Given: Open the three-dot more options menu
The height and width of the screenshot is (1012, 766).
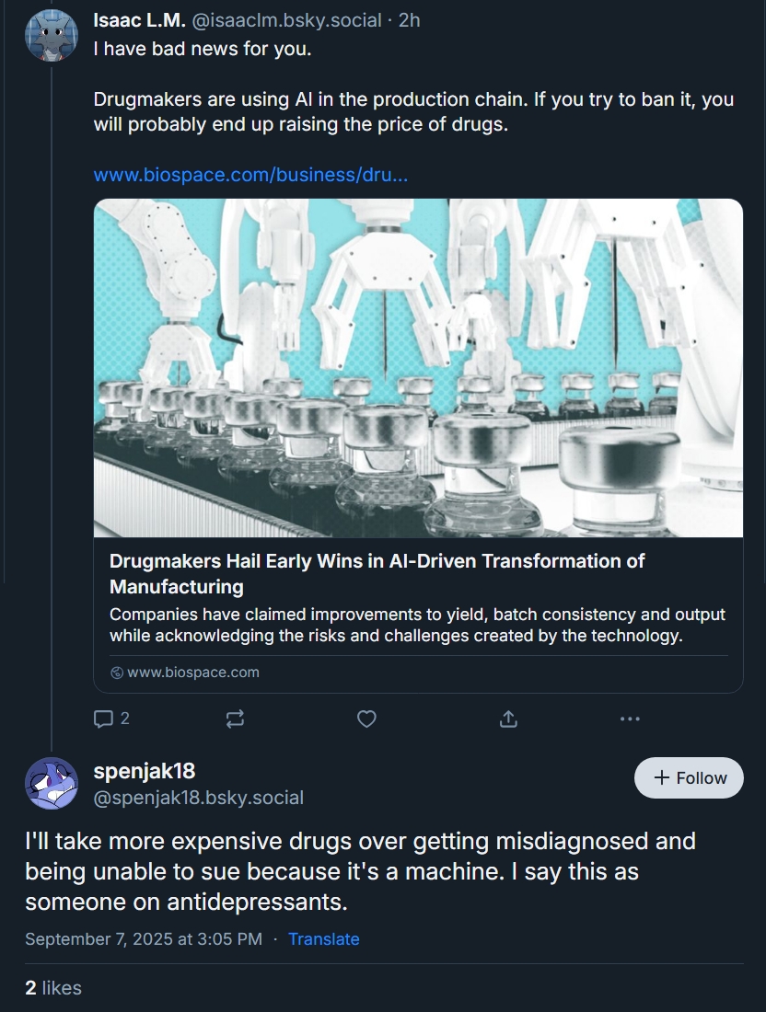Looking at the screenshot, I should 630,719.
